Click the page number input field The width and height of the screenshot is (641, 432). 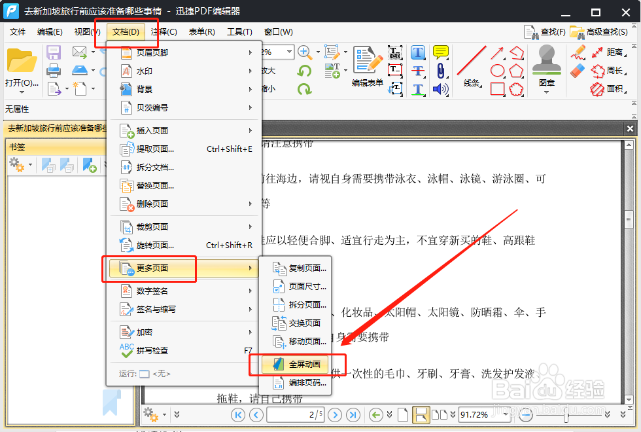296,415
